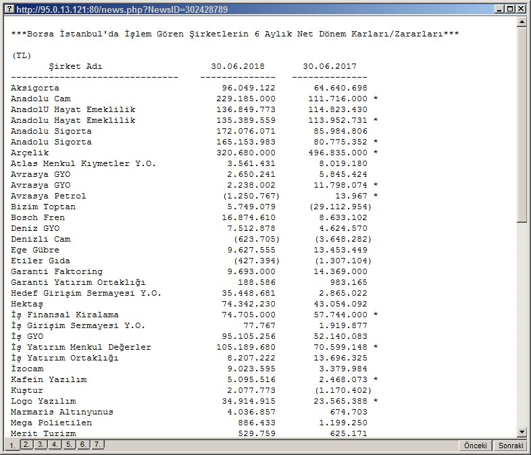This screenshot has width=531, height=455.
Task: Click Merit Turizm company name
Action: [x=43, y=433]
